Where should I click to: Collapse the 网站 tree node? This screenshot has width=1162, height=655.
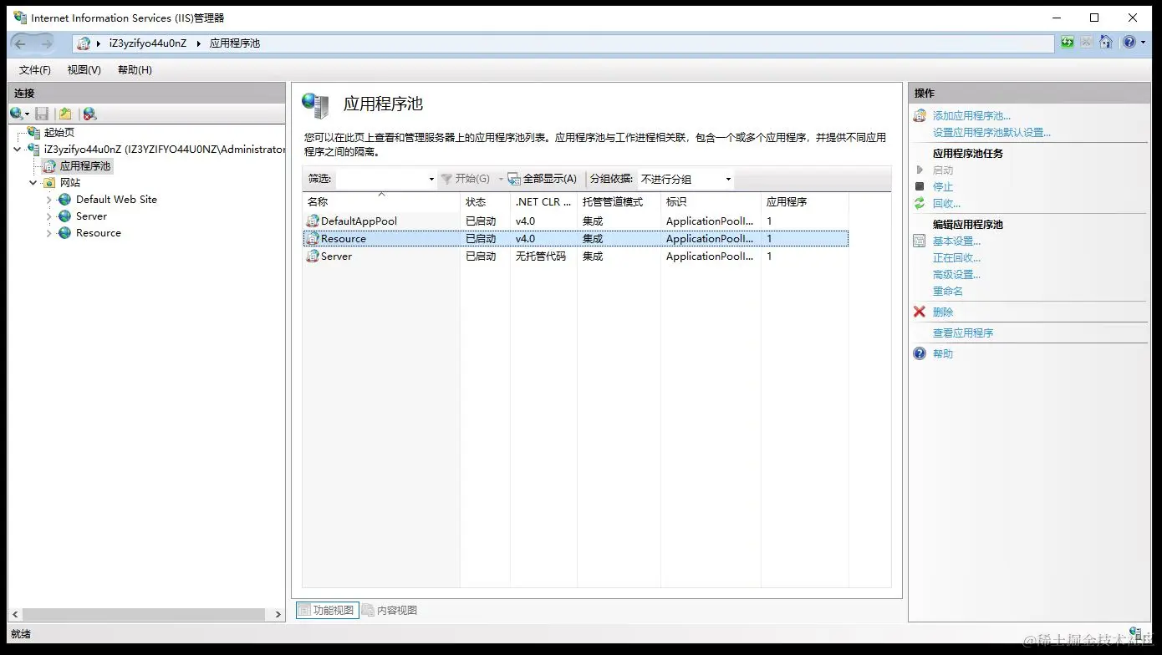coord(33,183)
